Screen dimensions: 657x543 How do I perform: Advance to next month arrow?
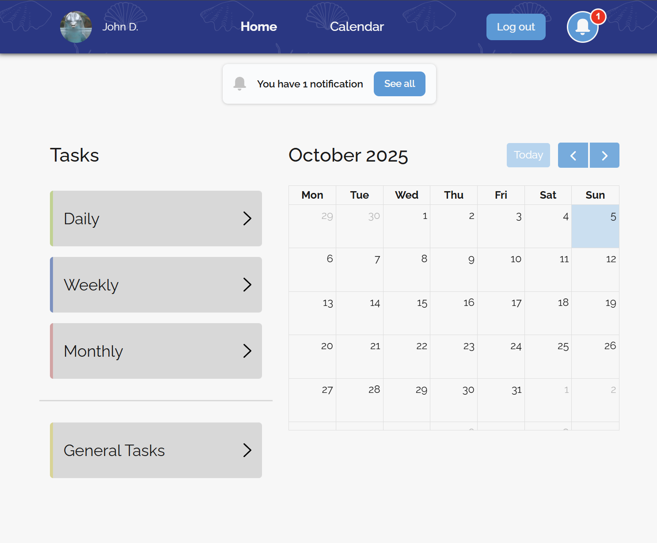(604, 155)
